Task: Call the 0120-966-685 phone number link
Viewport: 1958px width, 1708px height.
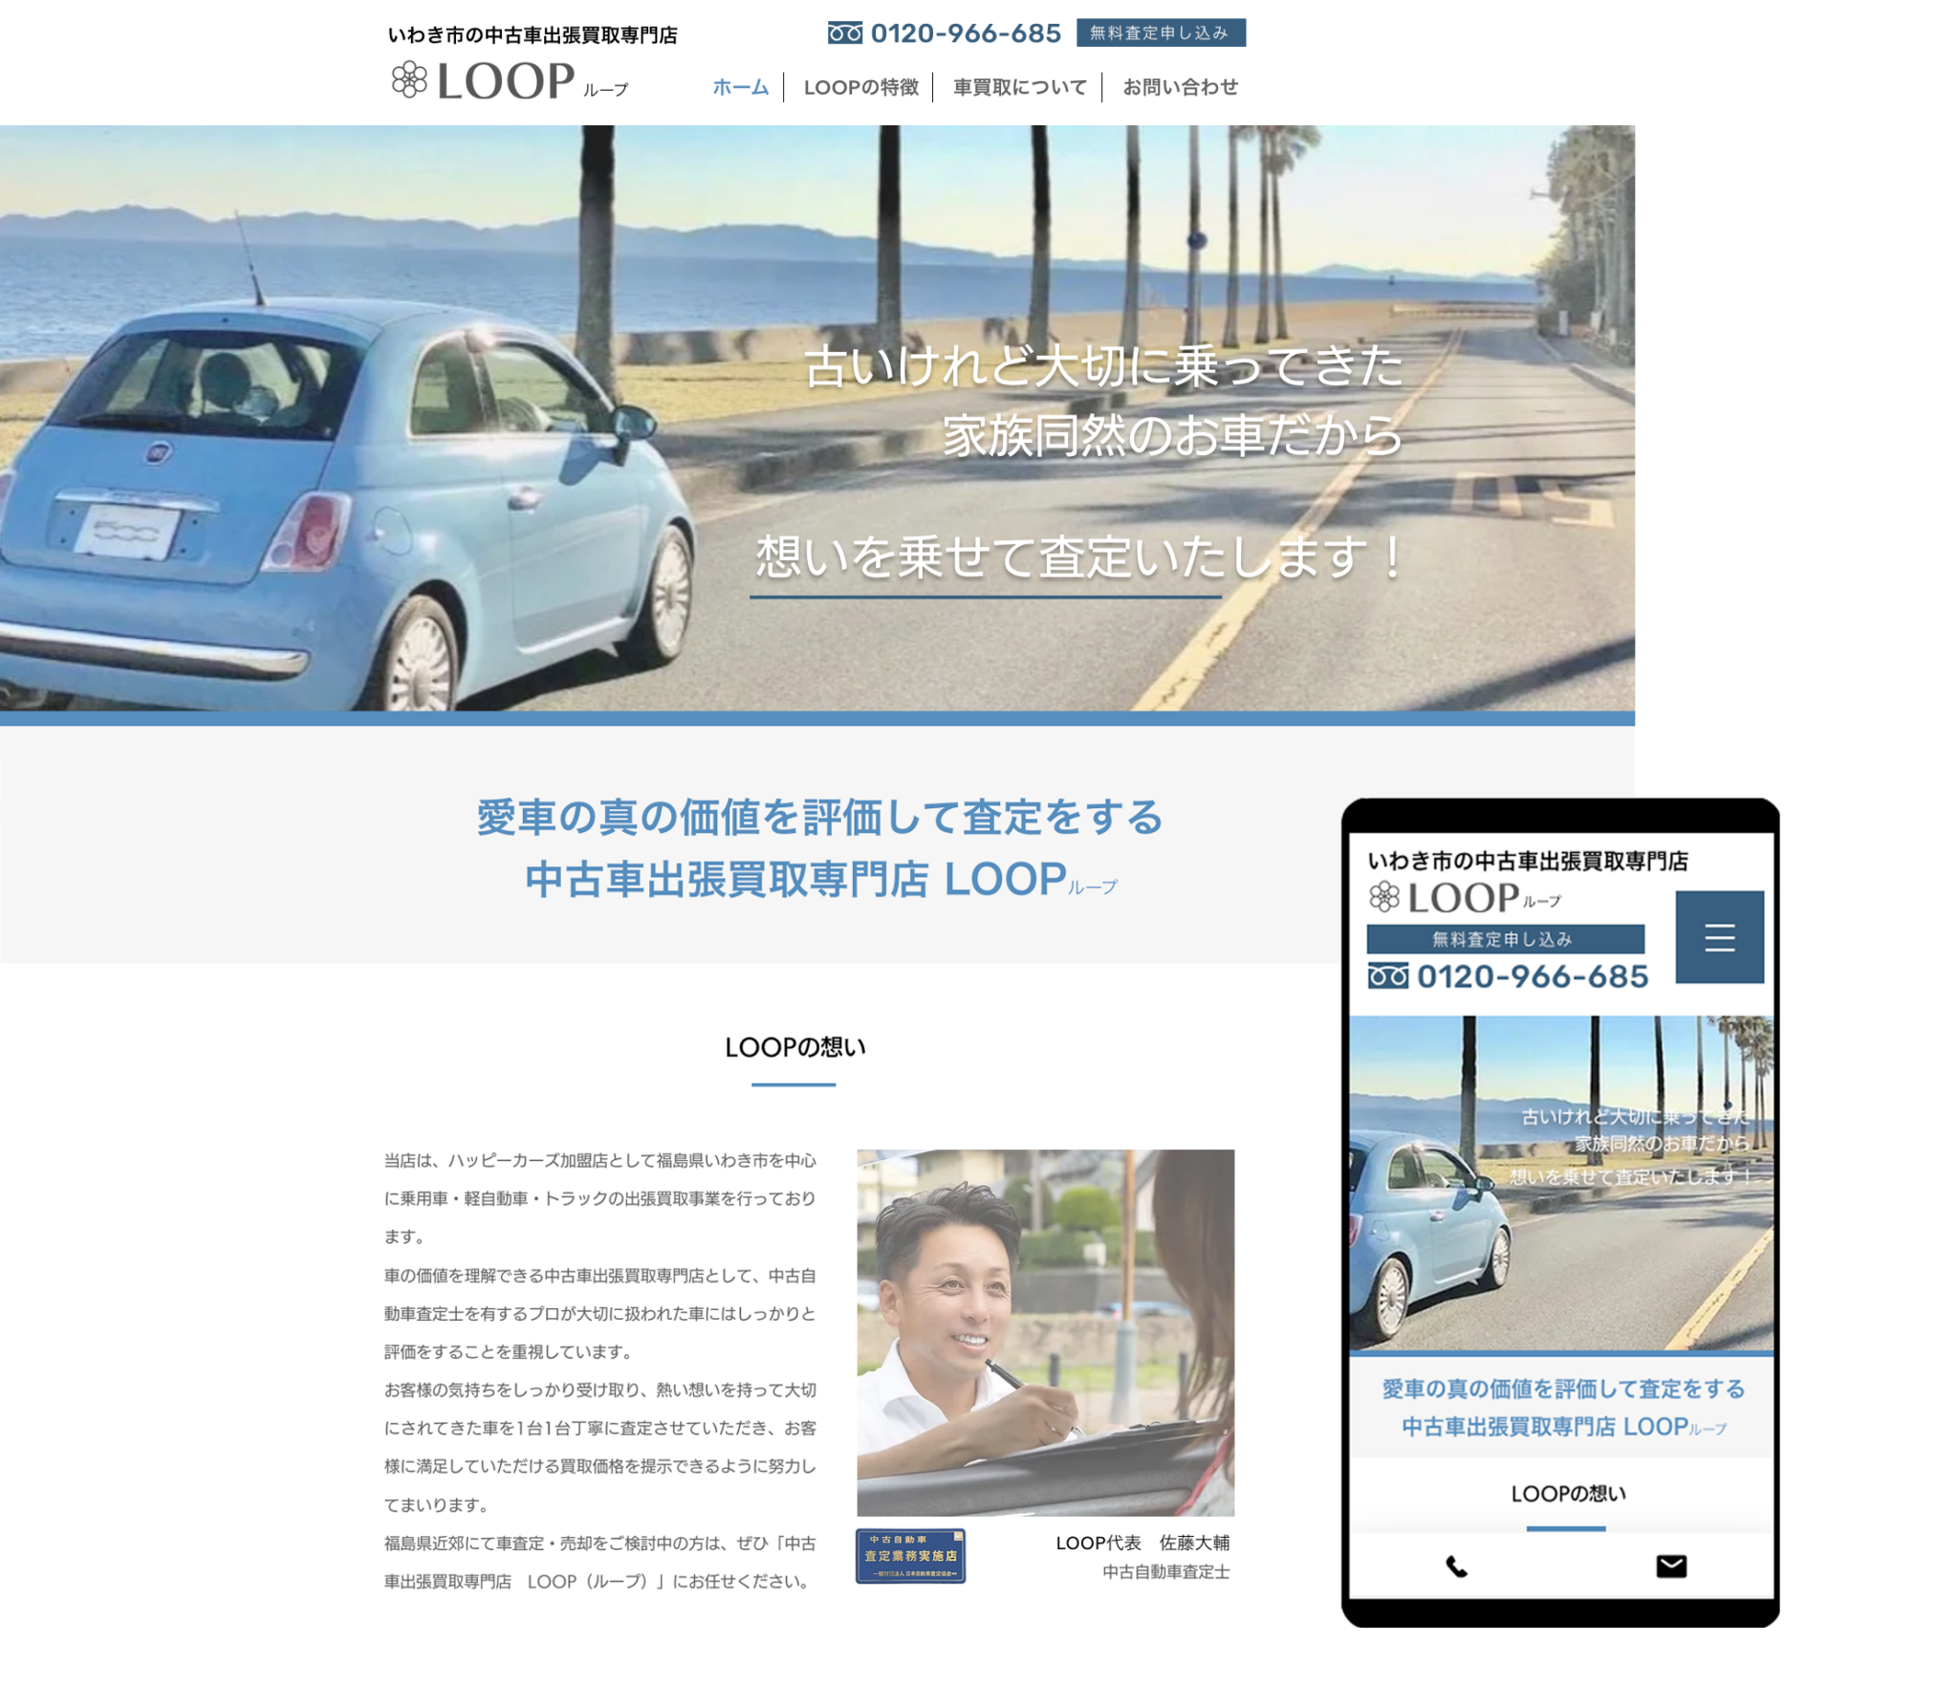Action: click(966, 33)
